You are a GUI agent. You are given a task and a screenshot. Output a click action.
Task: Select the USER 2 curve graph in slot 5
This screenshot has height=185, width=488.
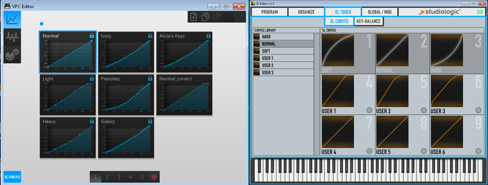point(392,91)
